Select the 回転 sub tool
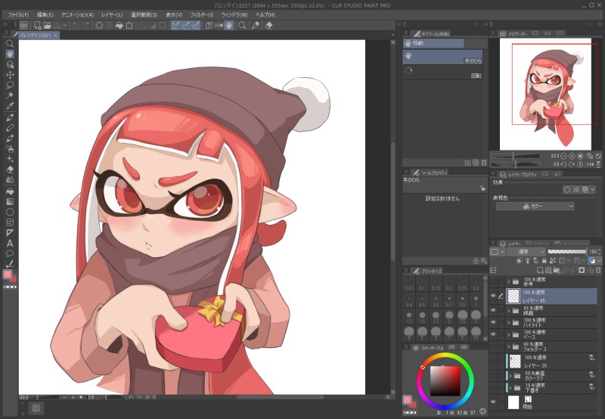 (442, 72)
